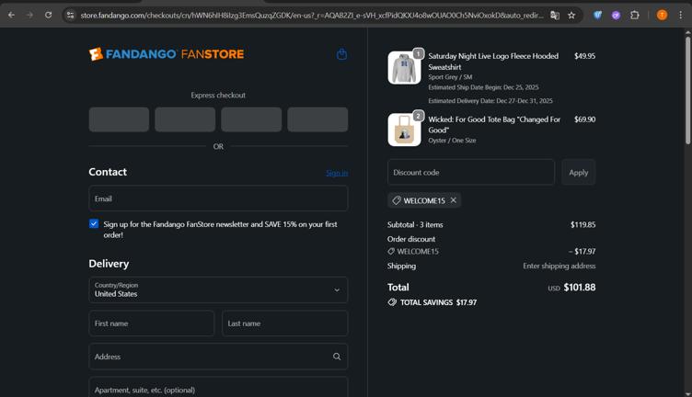Click the Fandango FanStore logo
The image size is (692, 397).
[x=167, y=54]
